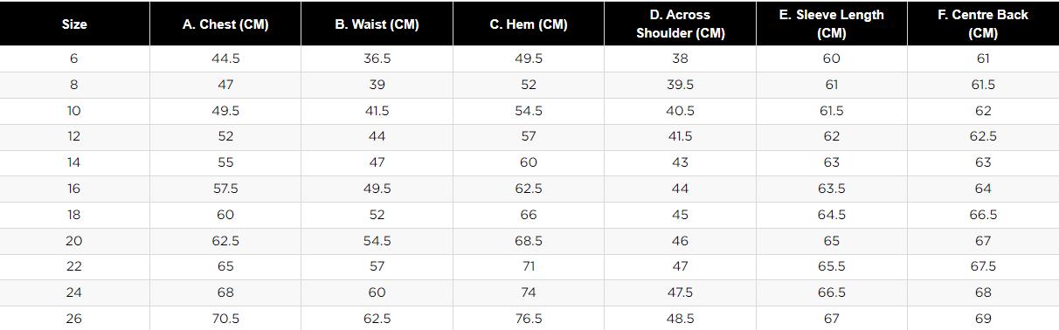
Task: Click hem value 76.5
Action: (529, 319)
